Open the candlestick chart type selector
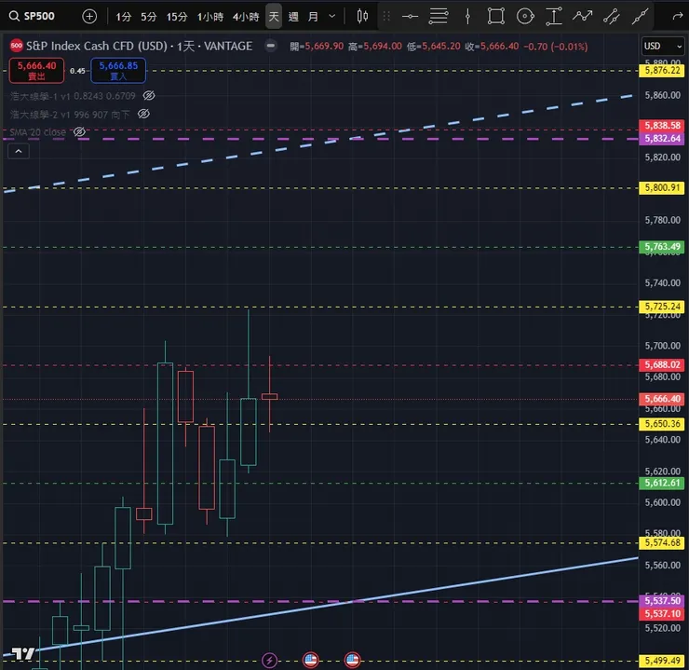The width and height of the screenshot is (689, 670). pos(362,16)
